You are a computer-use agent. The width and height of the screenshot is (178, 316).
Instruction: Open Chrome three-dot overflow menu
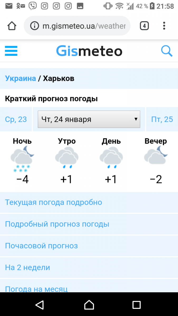point(164,26)
